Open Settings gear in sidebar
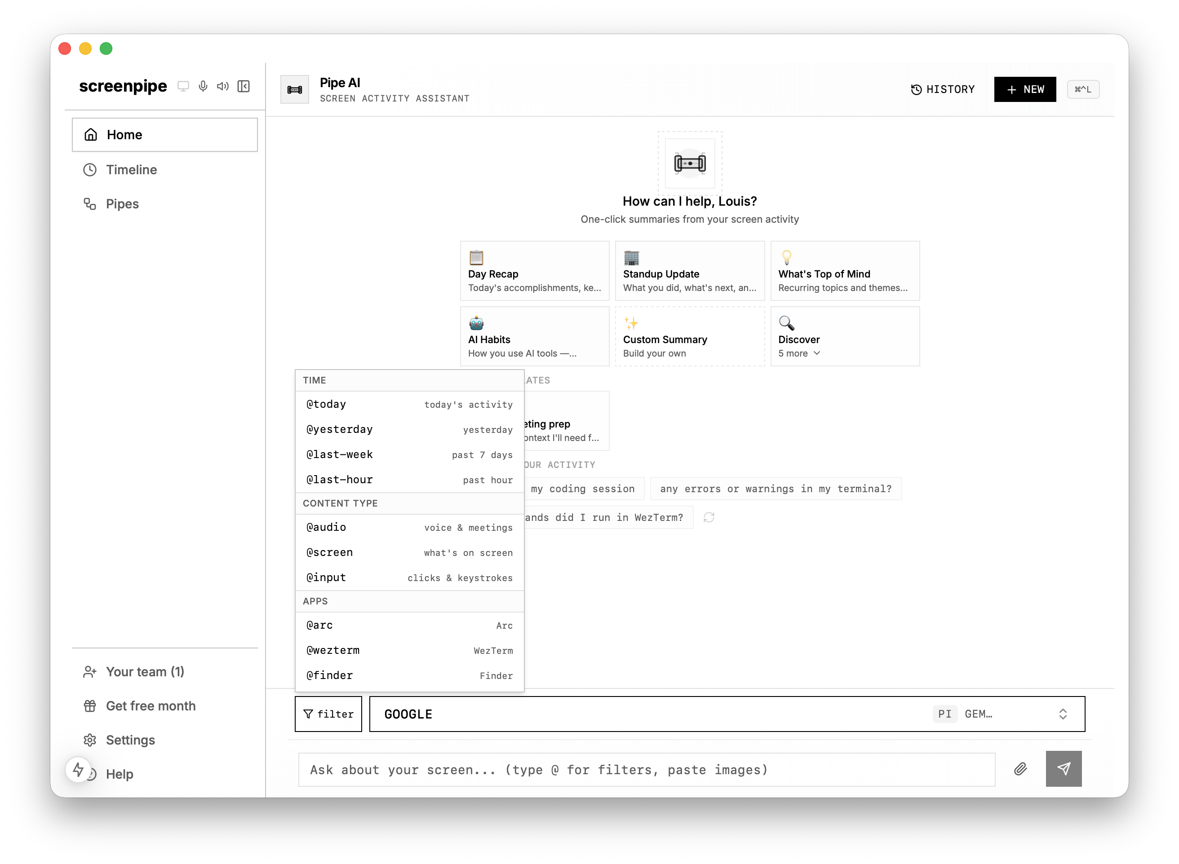1179x864 pixels. 130,740
